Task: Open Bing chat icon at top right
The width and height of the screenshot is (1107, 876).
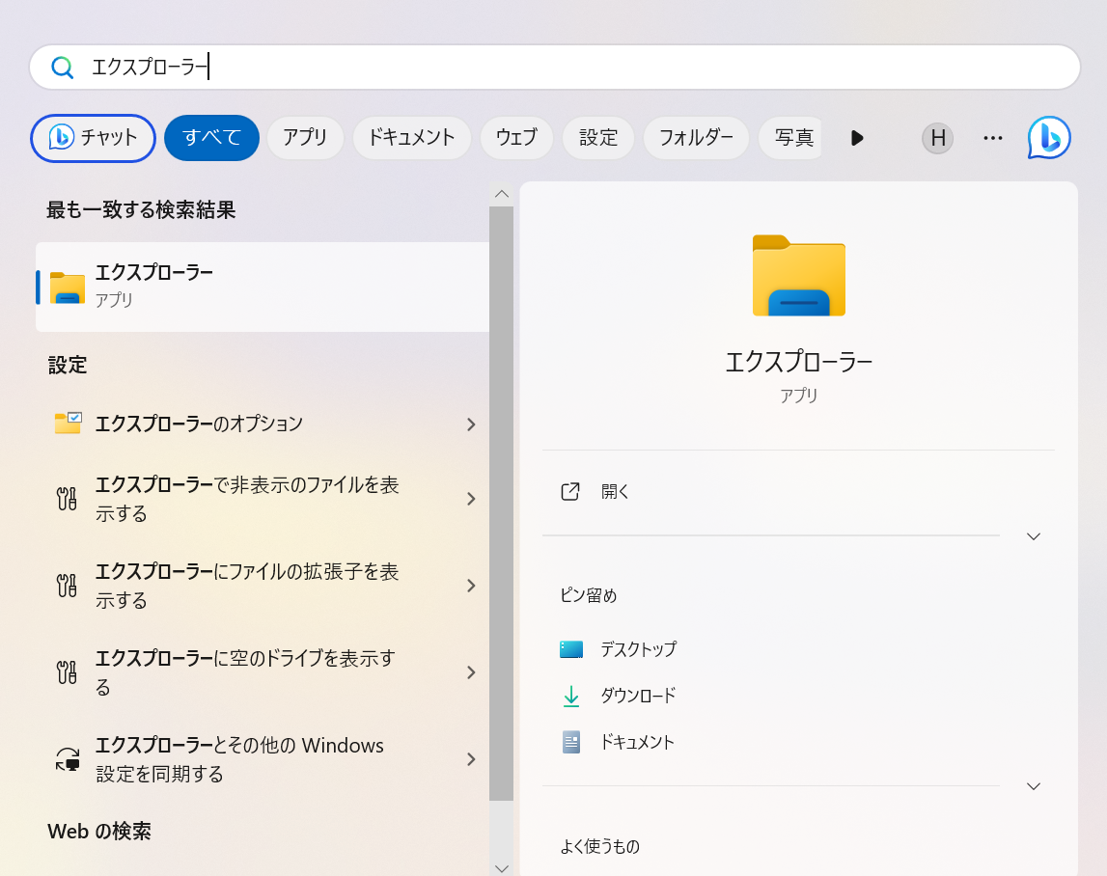Action: [x=1049, y=138]
